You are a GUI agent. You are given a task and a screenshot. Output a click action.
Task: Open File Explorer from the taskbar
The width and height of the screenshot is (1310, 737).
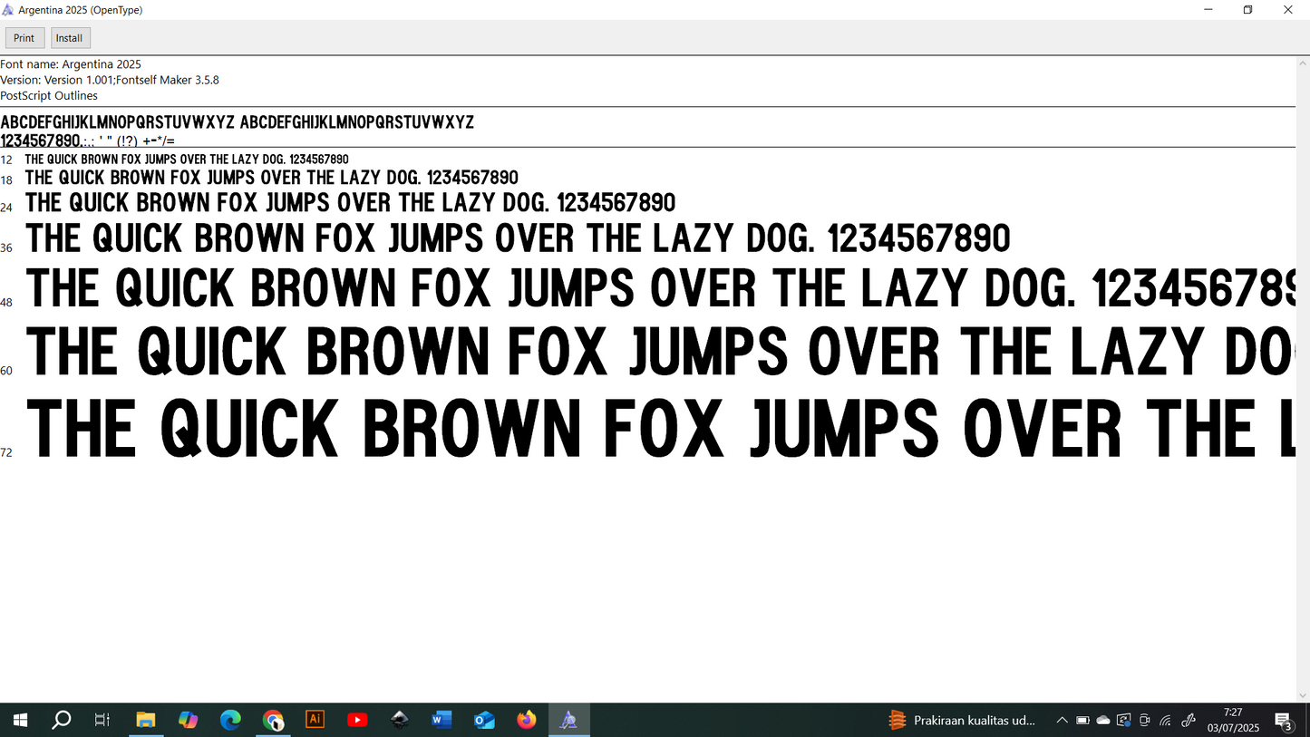click(x=146, y=720)
